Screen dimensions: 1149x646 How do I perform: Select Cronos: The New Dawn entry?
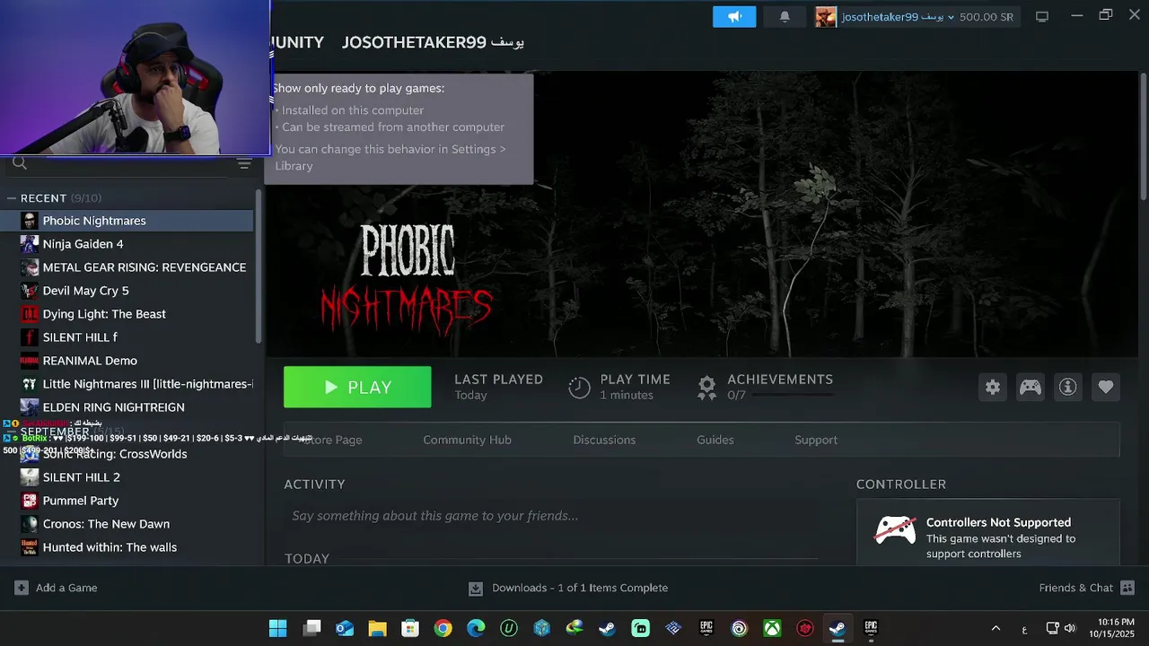(x=127, y=524)
